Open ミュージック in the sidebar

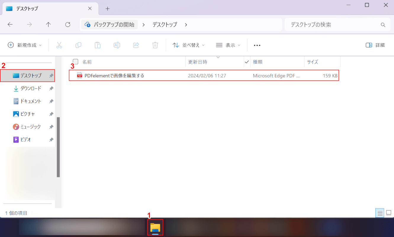(28, 126)
